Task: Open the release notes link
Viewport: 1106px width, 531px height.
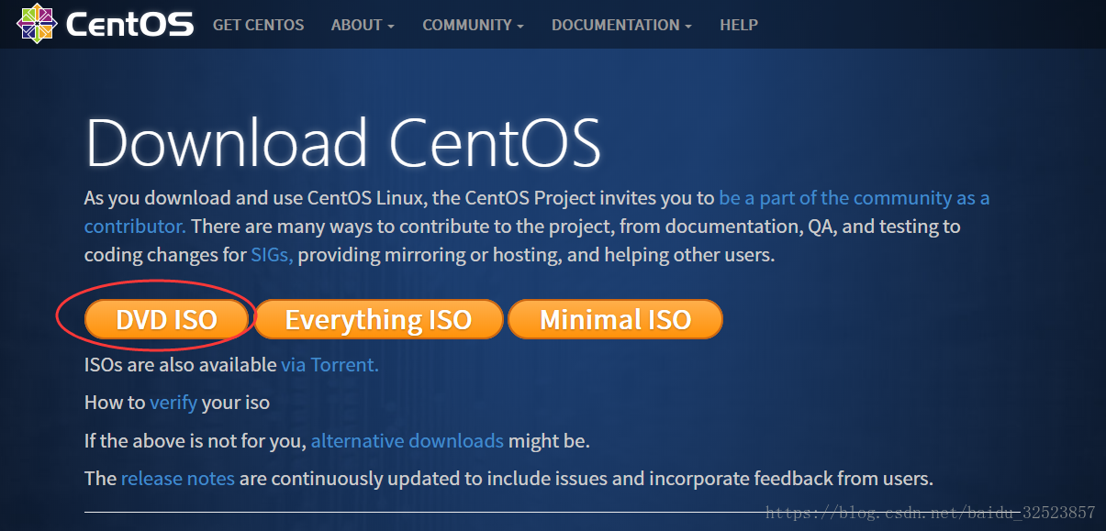Action: [x=177, y=479]
